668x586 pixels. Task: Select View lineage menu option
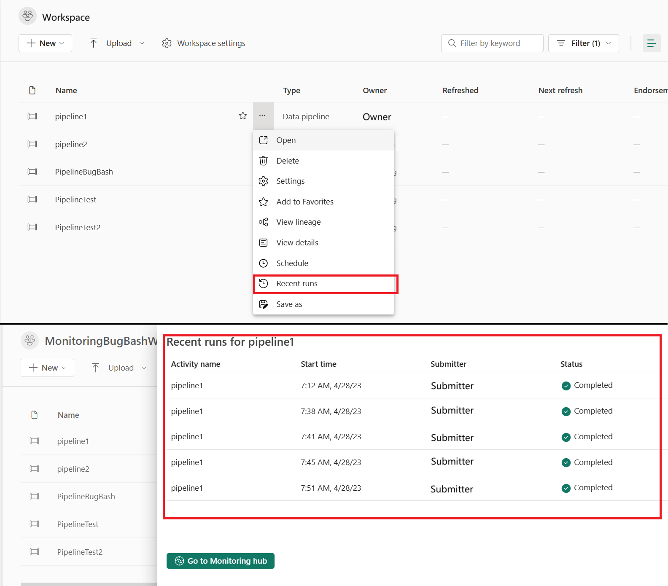coord(298,222)
